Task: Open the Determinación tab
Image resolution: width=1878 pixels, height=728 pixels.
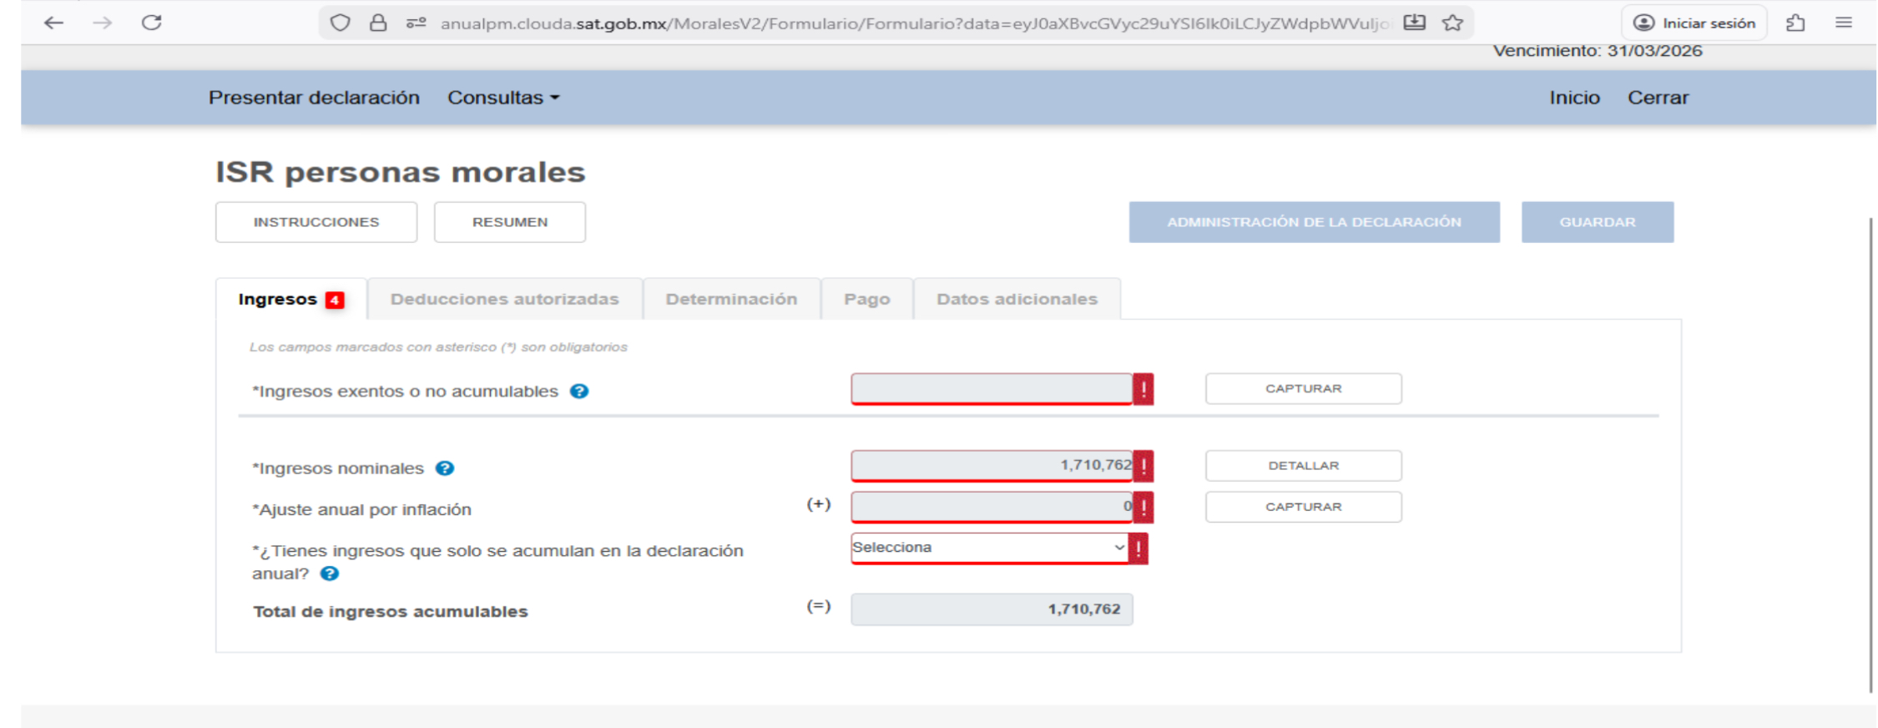Action: point(731,299)
